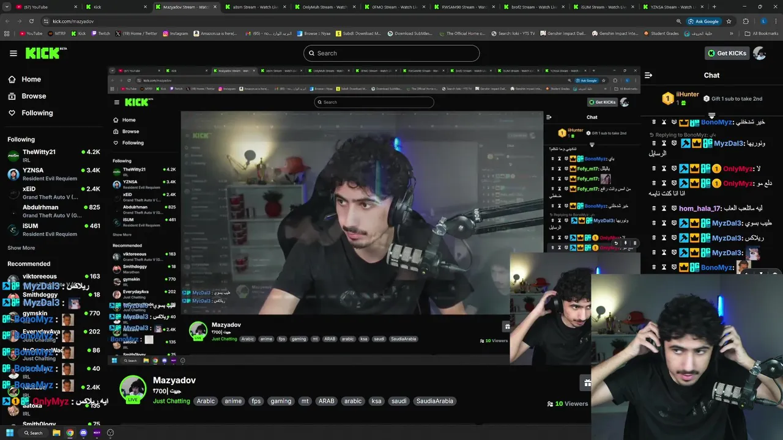Open the MTRP bookmark
783x440 pixels.
pos(56,34)
